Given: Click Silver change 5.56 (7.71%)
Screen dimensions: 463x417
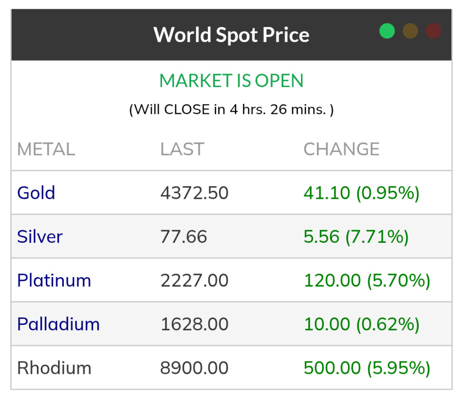Looking at the screenshot, I should [x=356, y=237].
